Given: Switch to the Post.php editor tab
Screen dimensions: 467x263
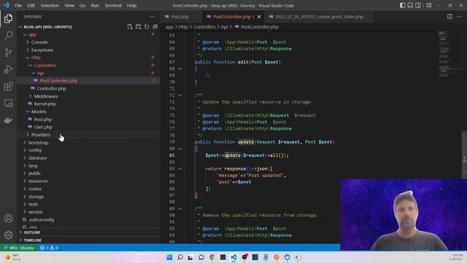Looking at the screenshot, I should (x=180, y=17).
